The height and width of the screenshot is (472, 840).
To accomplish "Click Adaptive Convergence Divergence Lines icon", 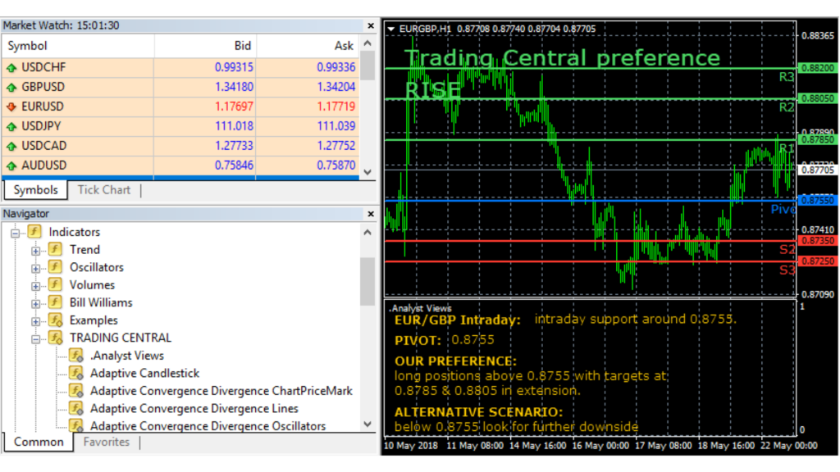I will click(x=76, y=408).
